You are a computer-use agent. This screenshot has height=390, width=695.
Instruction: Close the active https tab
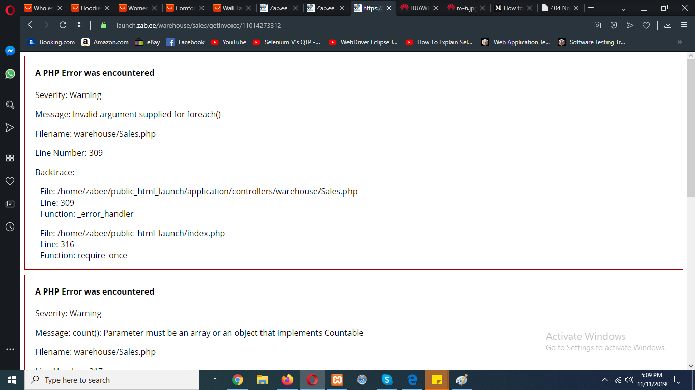(389, 8)
